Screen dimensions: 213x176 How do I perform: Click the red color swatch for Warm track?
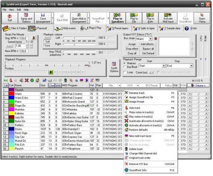point(11,94)
